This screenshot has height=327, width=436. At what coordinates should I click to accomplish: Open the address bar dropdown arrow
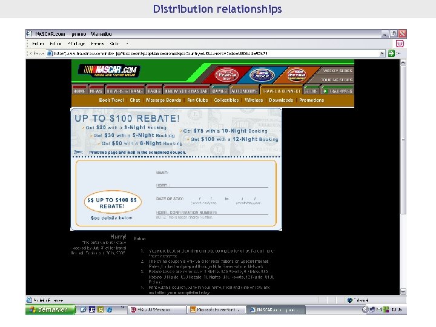pos(383,53)
